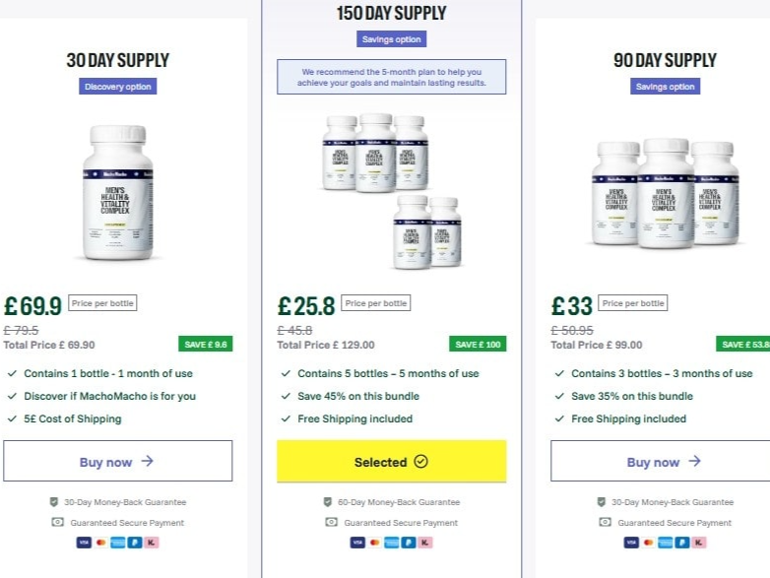Click 'Savings option' badge under 90 Day Supply
770x578 pixels.
pyautogui.click(x=665, y=87)
